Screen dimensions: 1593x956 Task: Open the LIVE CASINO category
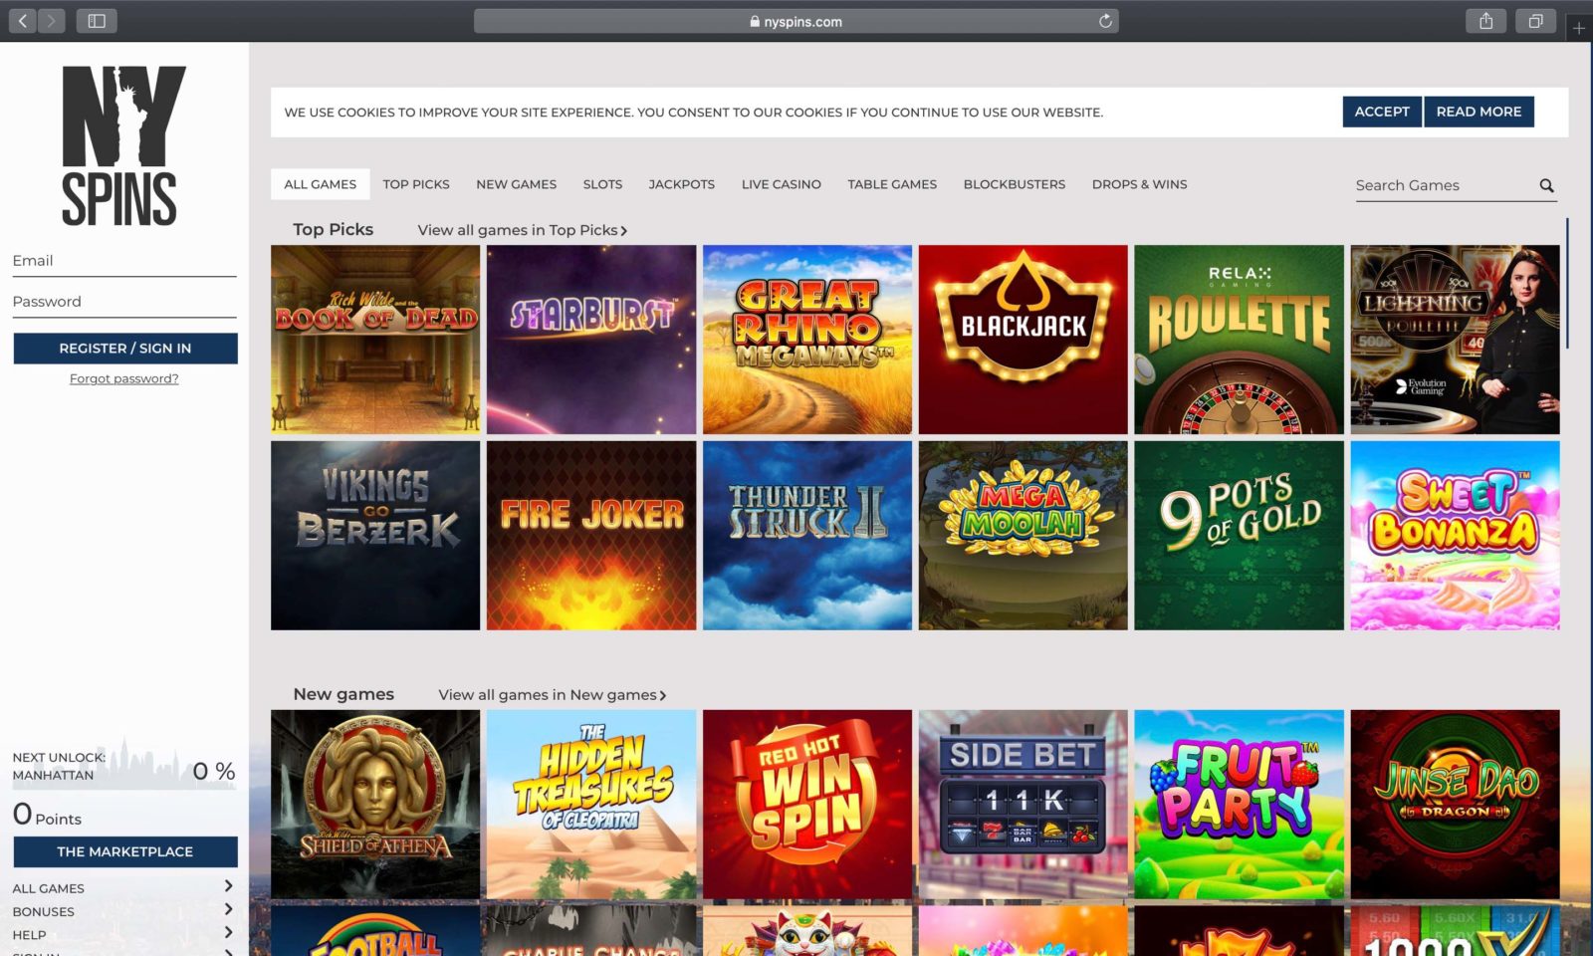click(x=781, y=184)
